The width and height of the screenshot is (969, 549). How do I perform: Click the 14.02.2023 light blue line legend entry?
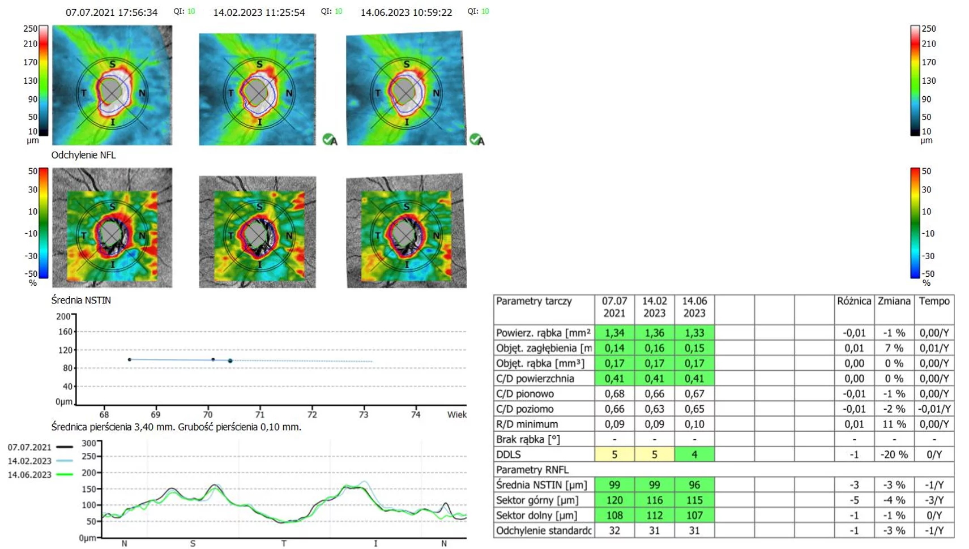40,461
